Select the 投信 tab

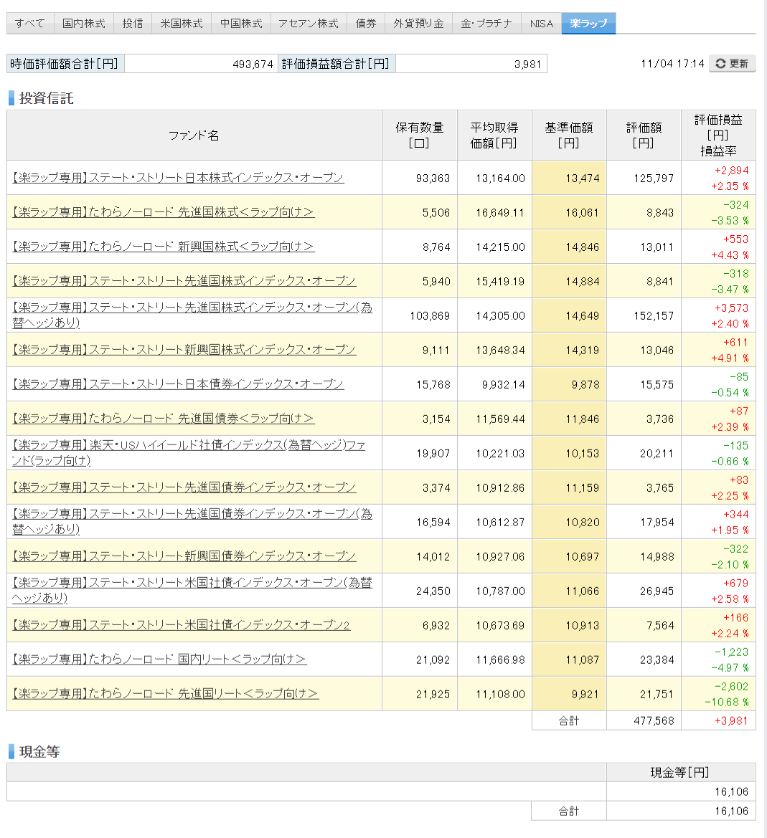(133, 24)
